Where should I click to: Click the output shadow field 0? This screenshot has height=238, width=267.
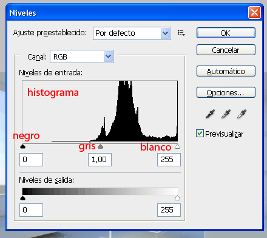31,210
